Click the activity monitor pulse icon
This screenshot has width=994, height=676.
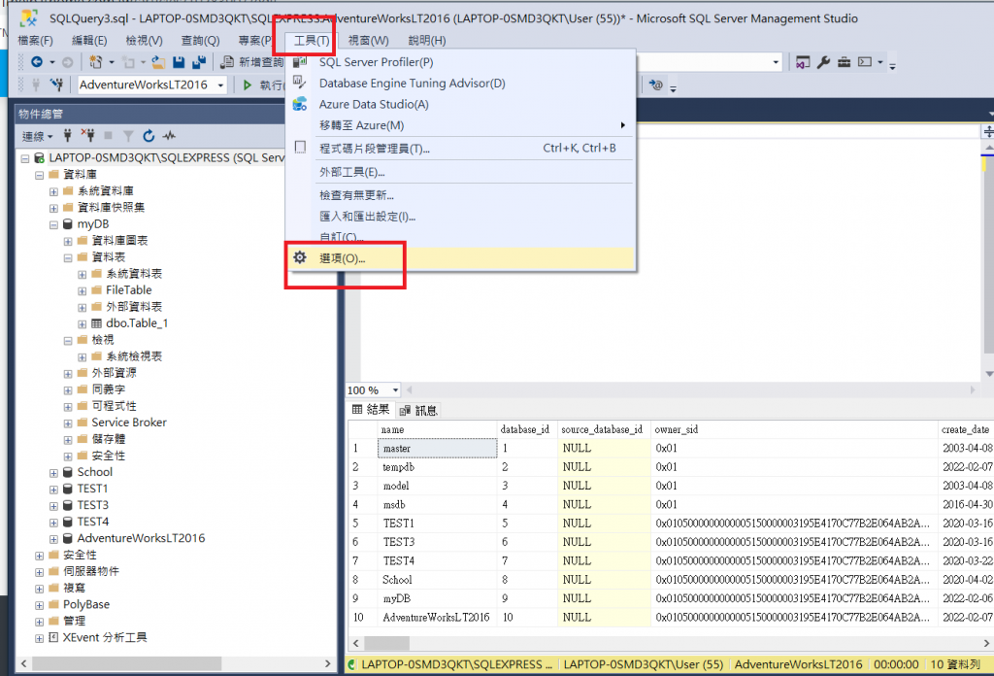[x=169, y=136]
